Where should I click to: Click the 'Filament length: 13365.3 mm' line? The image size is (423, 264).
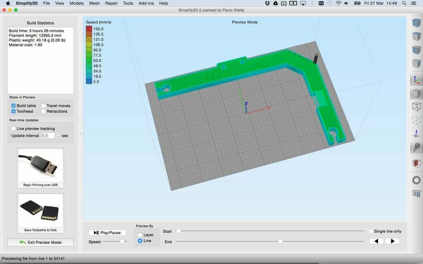[x=35, y=35]
